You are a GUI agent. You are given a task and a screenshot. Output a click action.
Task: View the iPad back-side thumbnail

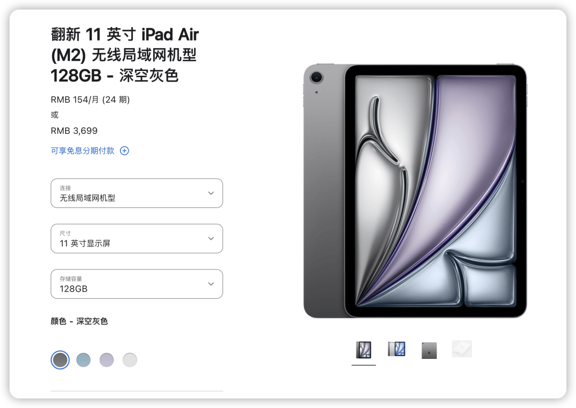(x=429, y=350)
